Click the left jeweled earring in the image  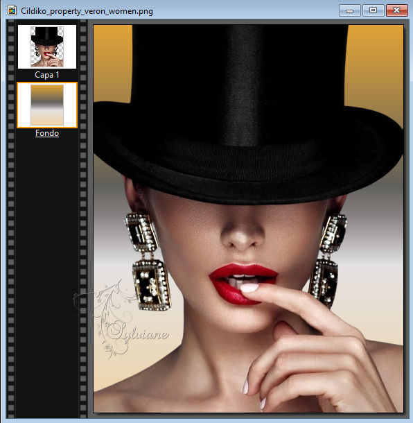point(148,261)
